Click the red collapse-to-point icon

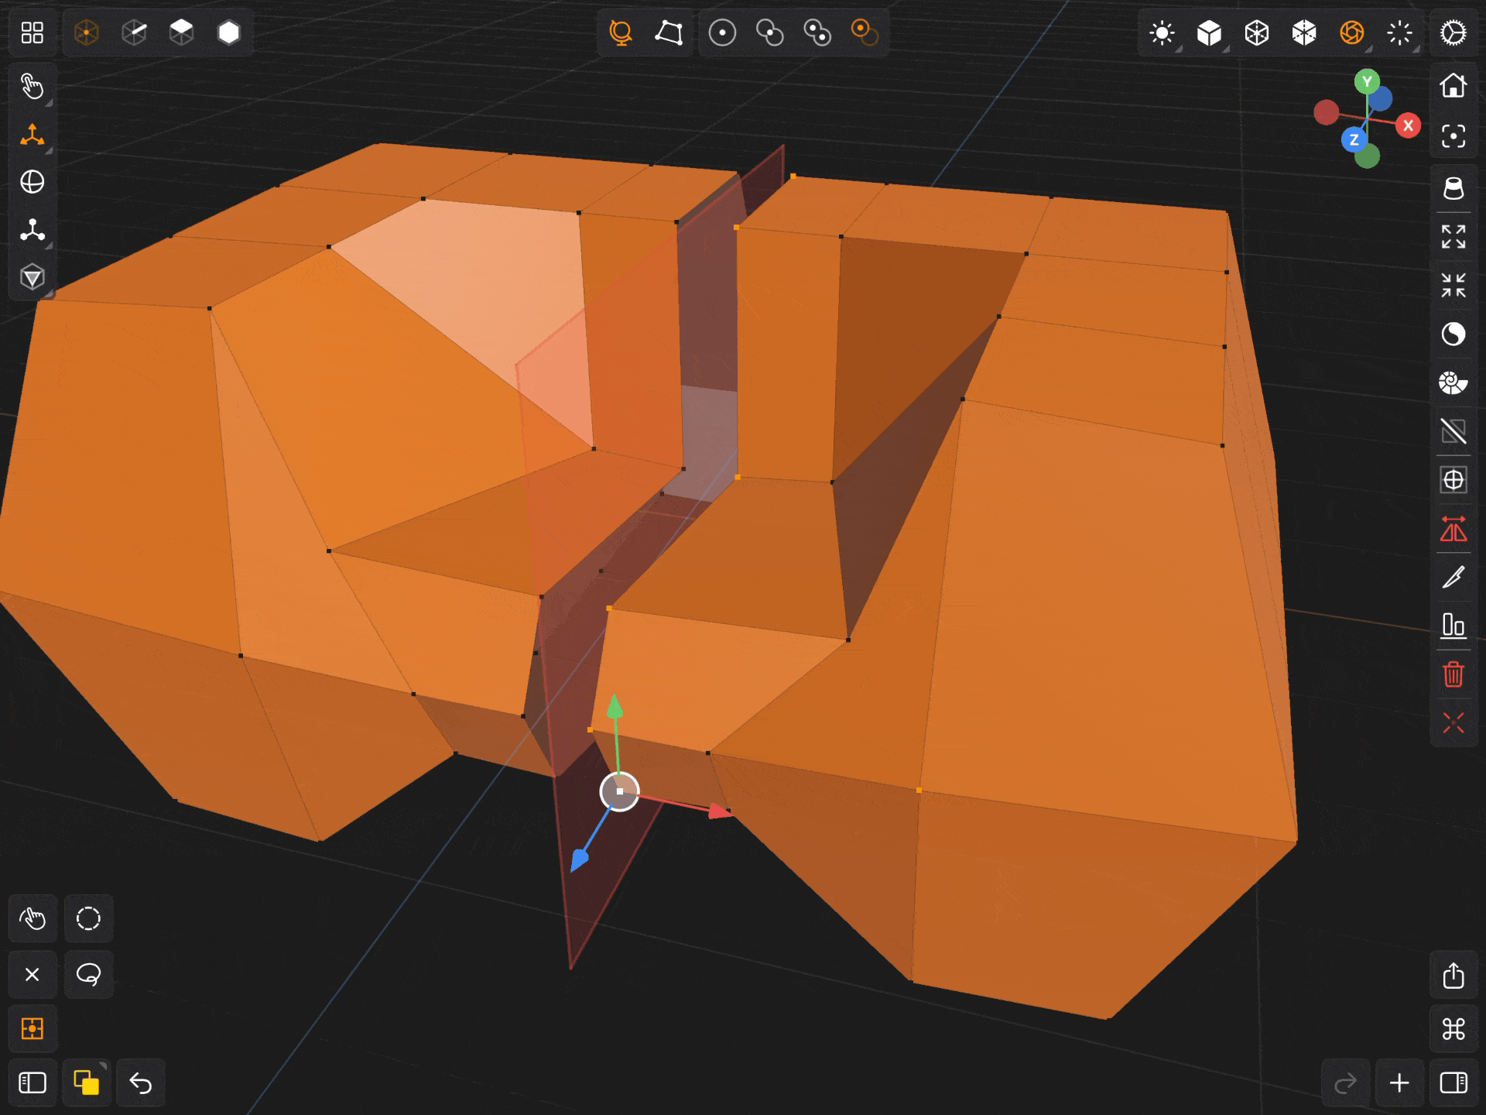(x=1453, y=723)
